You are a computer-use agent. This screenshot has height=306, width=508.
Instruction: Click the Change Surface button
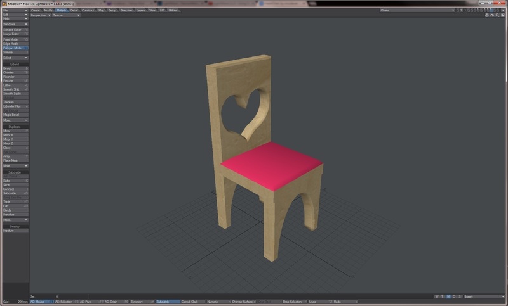[244, 302]
